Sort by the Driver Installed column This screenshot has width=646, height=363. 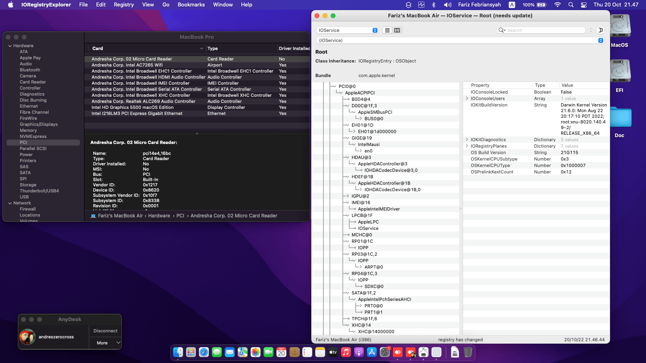pos(294,48)
